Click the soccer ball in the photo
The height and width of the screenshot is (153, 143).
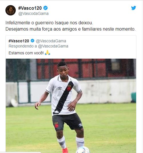(83, 150)
